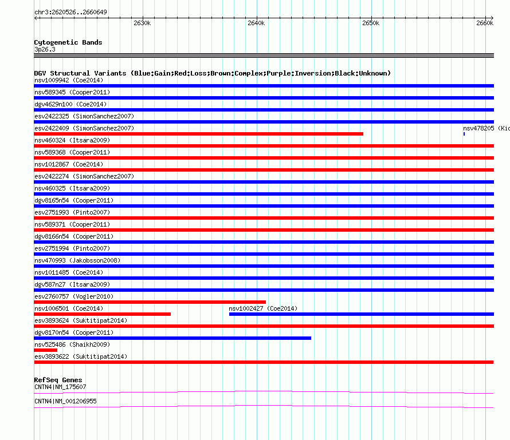Click the CNTN4|NM_175607 gene label

coord(60,387)
